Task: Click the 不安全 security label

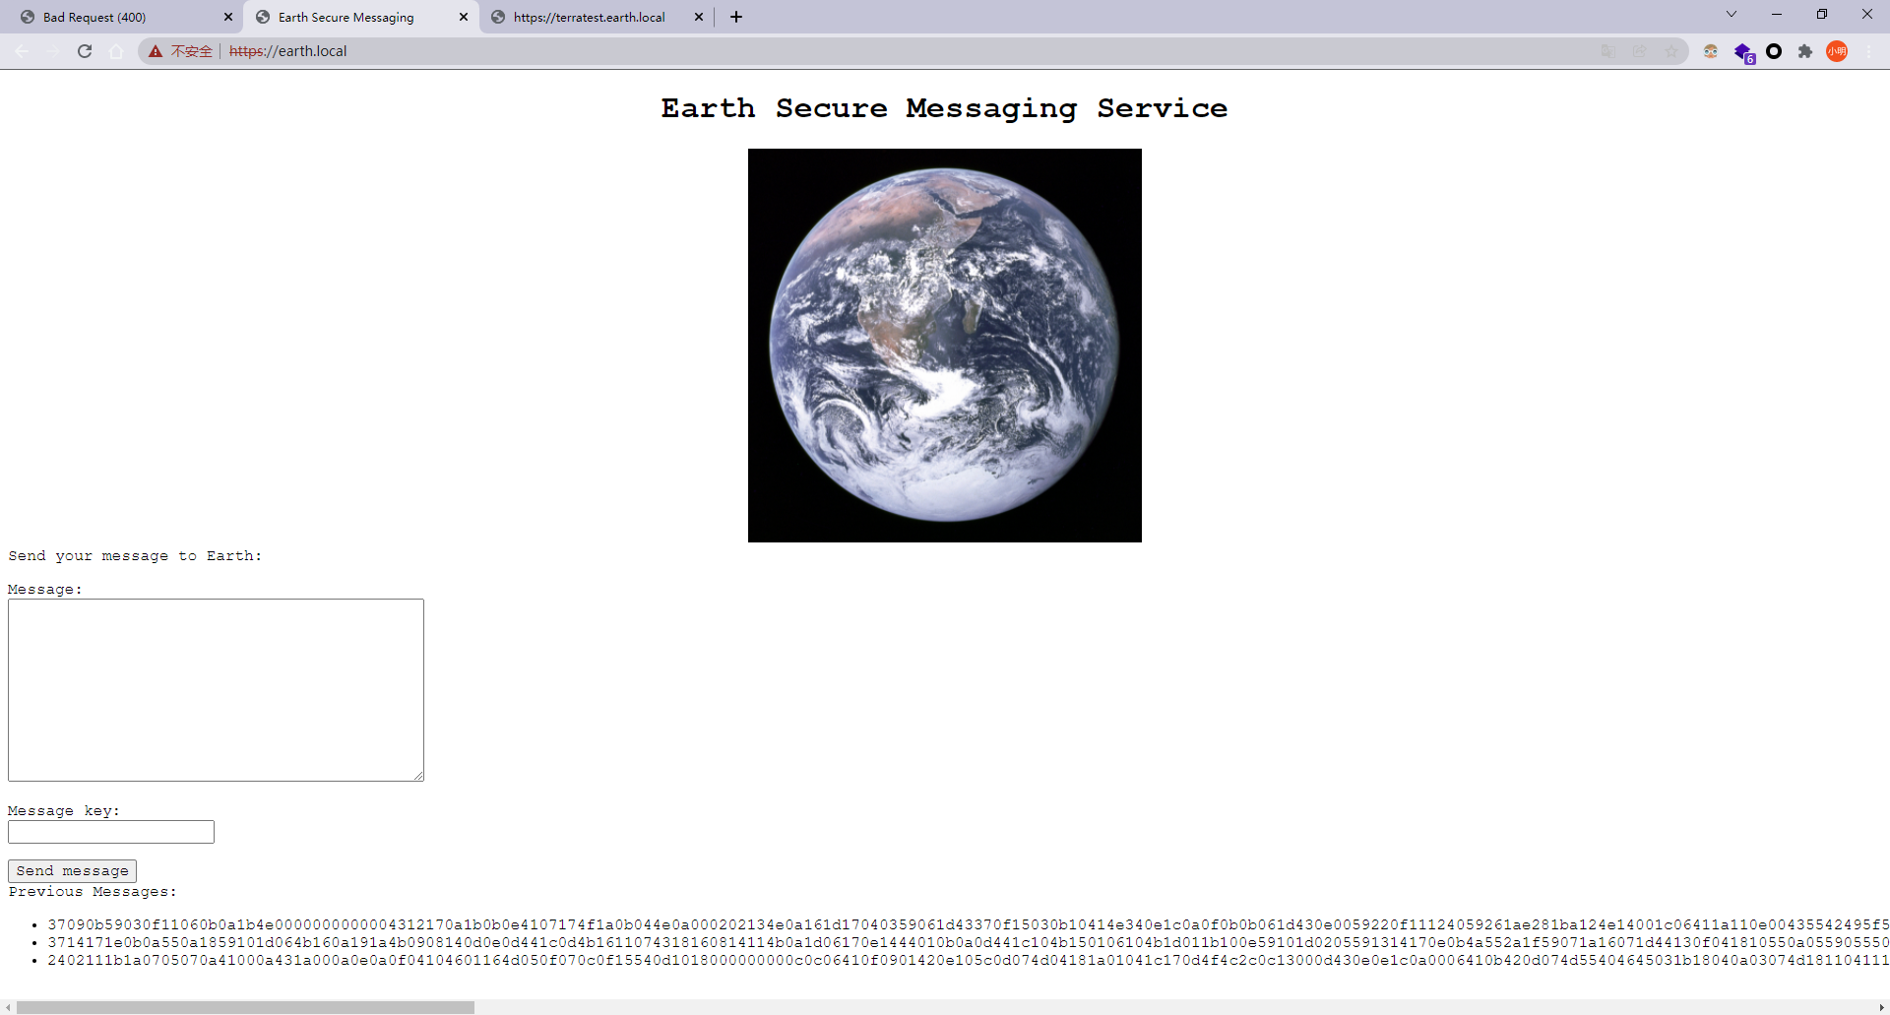Action: tap(191, 51)
